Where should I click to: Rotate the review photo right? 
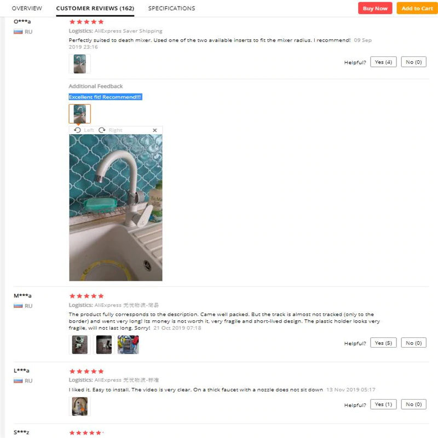pyautogui.click(x=111, y=130)
